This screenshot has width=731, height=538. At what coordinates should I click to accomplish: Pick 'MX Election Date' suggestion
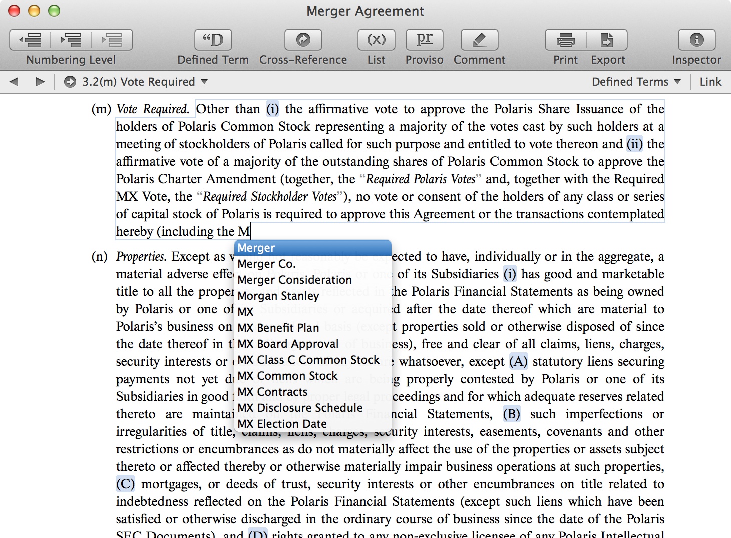pyautogui.click(x=313, y=424)
